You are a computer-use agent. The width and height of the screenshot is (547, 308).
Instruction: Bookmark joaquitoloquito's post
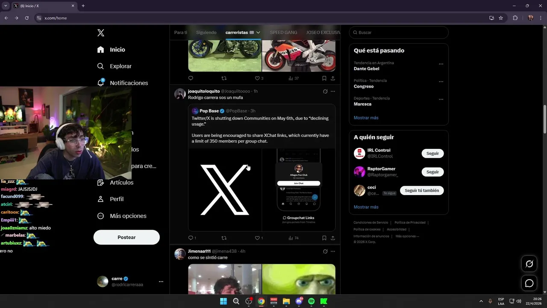coord(324,238)
